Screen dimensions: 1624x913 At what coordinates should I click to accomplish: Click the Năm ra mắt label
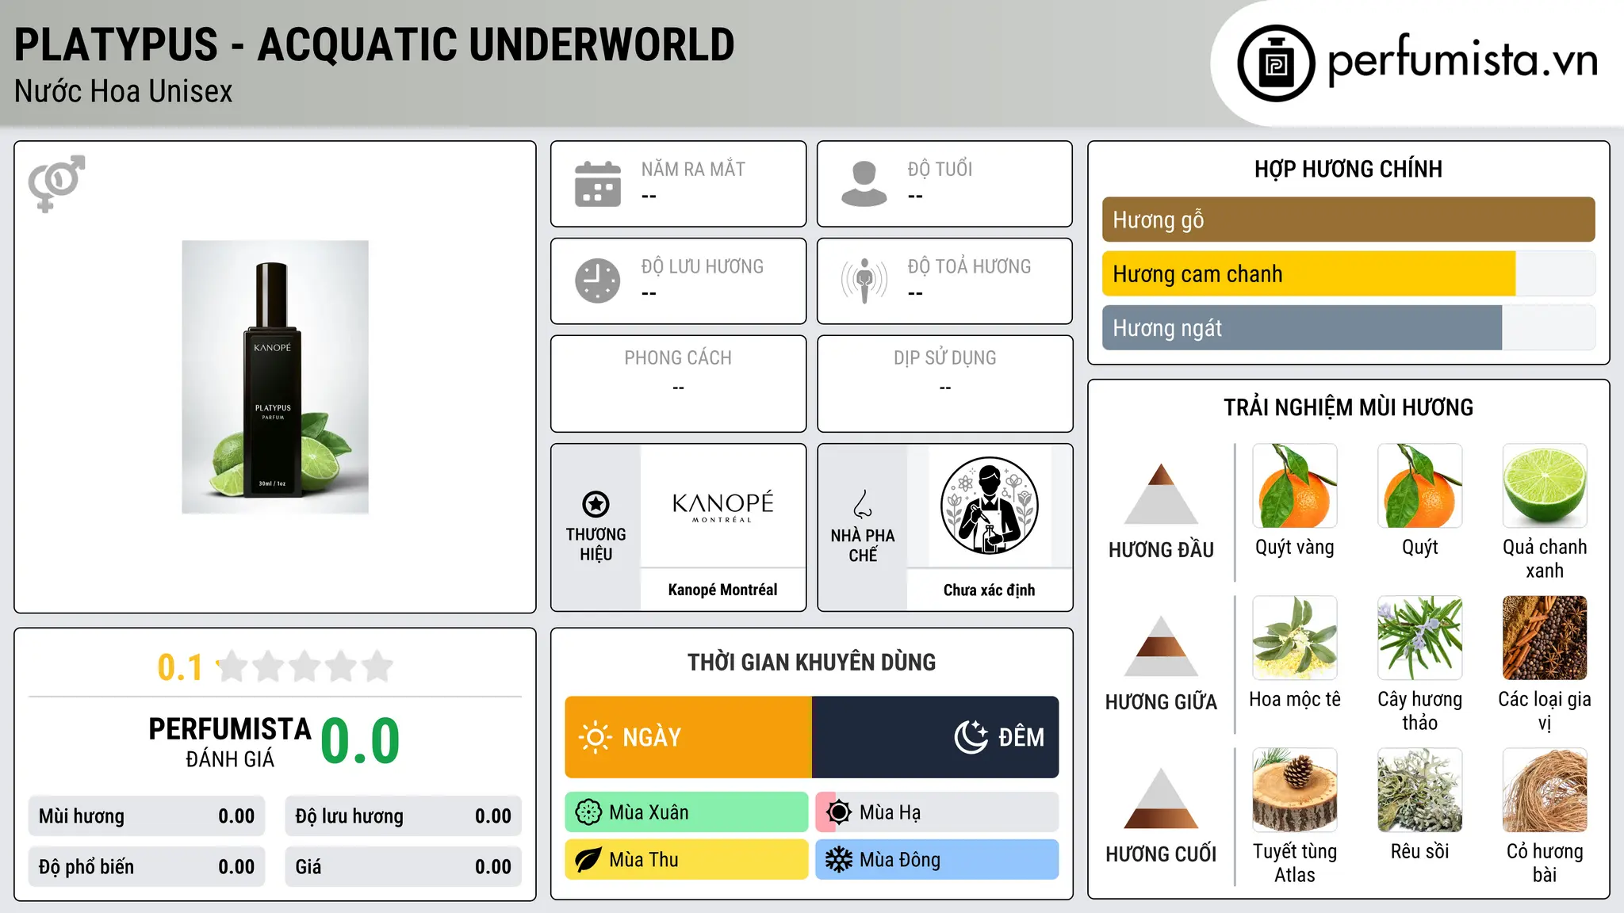693,169
